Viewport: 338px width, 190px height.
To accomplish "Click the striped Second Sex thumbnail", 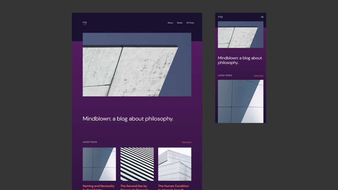I will pos(137,164).
